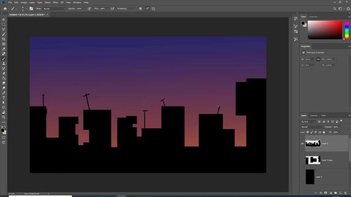Select the History Brush tool
This screenshot has height=197, width=351.
[x=4, y=68]
